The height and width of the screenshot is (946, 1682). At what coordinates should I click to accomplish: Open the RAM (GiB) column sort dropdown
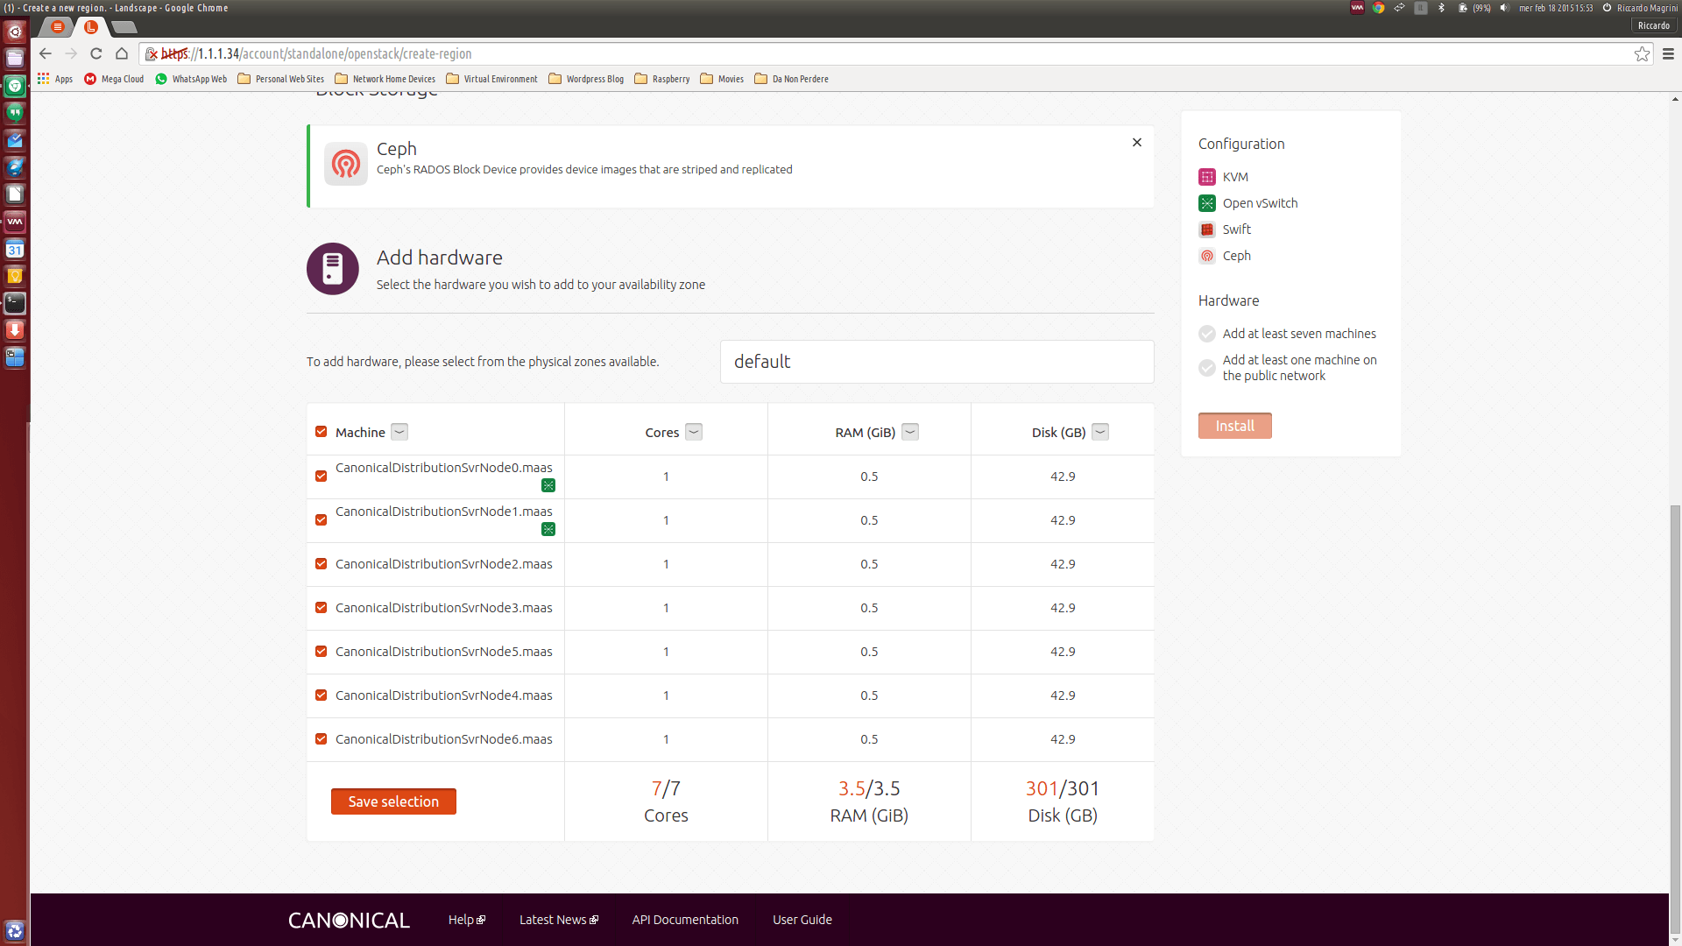click(x=910, y=432)
